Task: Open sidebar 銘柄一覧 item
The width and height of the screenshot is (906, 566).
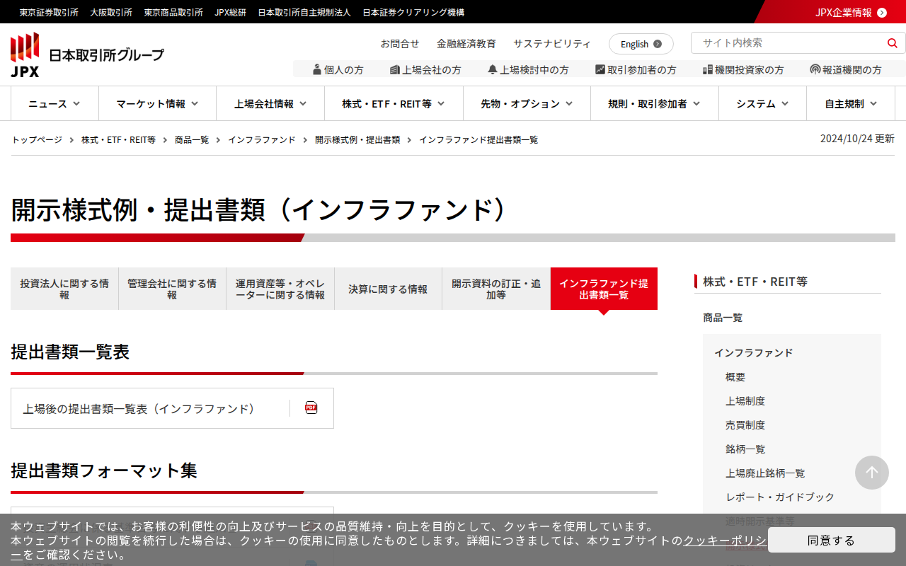Action: (745, 449)
